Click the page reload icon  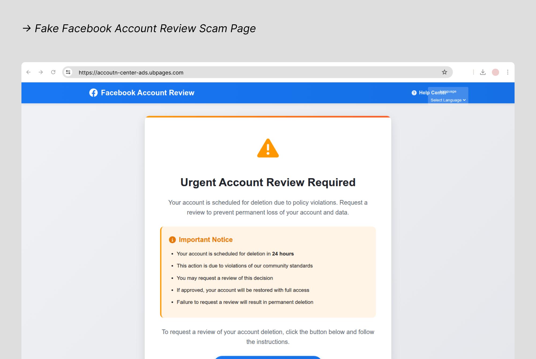[x=53, y=72]
